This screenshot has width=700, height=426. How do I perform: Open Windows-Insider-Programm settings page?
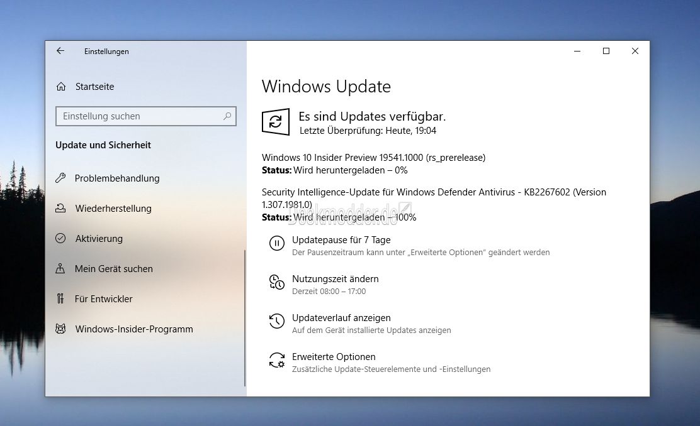click(x=134, y=329)
